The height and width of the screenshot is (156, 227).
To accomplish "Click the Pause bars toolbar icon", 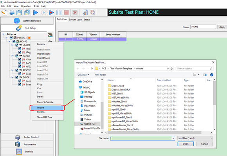I will tap(59, 13).
